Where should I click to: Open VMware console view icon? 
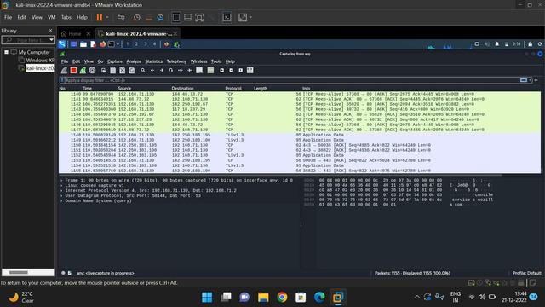[227, 17]
